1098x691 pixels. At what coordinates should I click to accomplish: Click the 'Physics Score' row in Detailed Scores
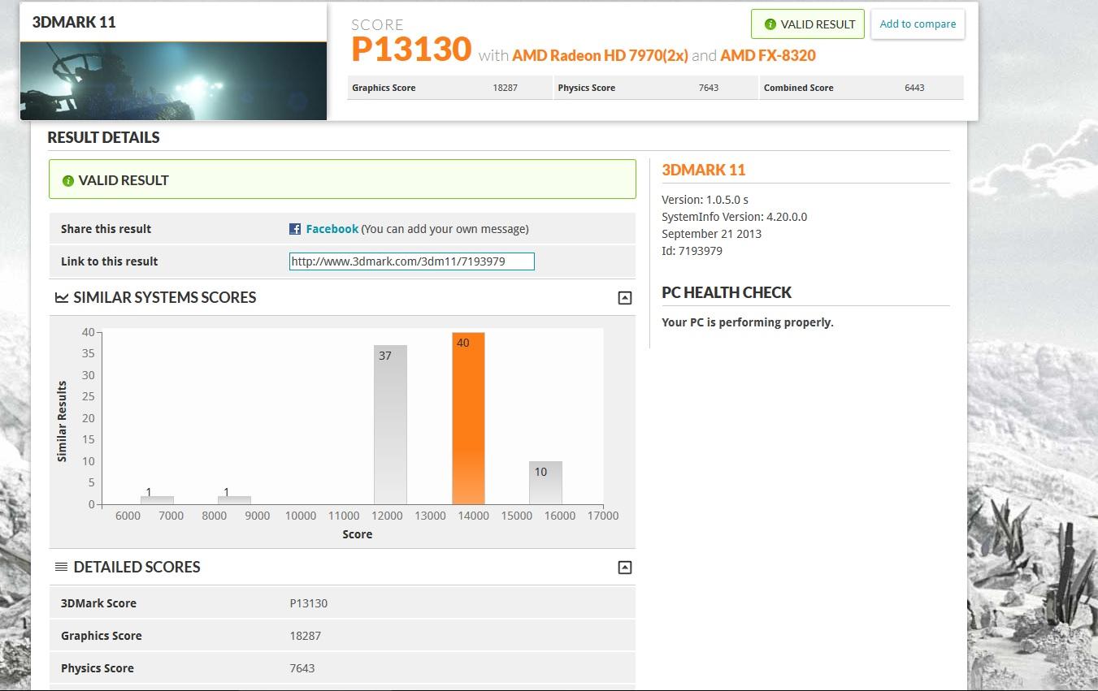(341, 668)
